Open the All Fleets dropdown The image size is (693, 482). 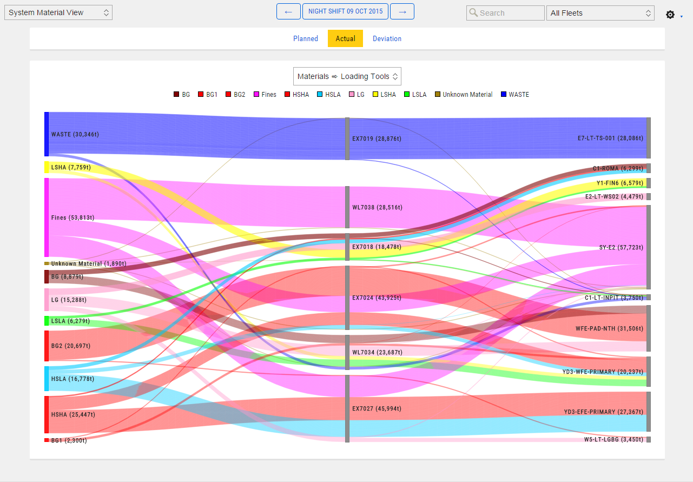[x=600, y=12]
